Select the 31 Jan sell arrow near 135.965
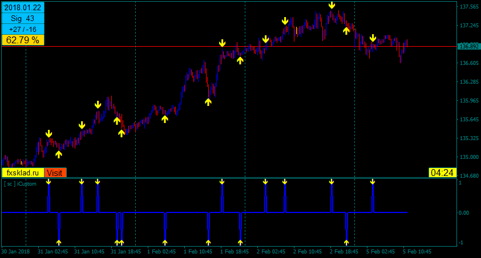 click(98, 105)
